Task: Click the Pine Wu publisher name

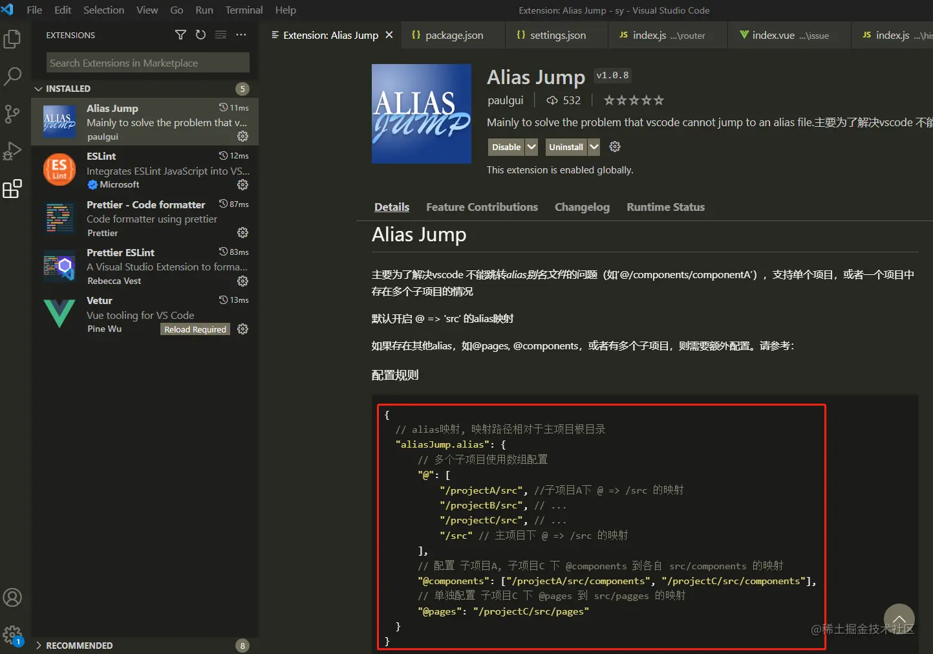Action: [104, 329]
